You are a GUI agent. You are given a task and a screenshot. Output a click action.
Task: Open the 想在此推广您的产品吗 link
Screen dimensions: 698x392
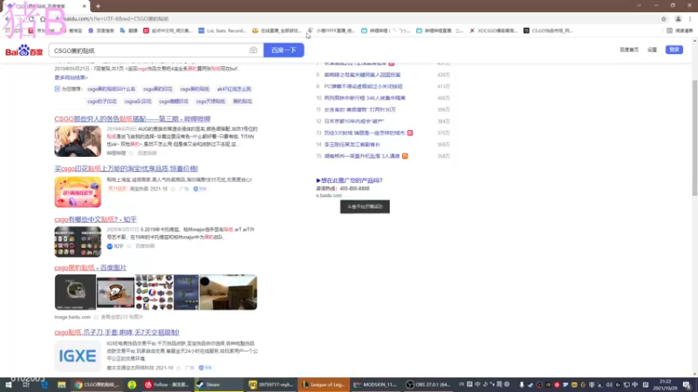350,180
